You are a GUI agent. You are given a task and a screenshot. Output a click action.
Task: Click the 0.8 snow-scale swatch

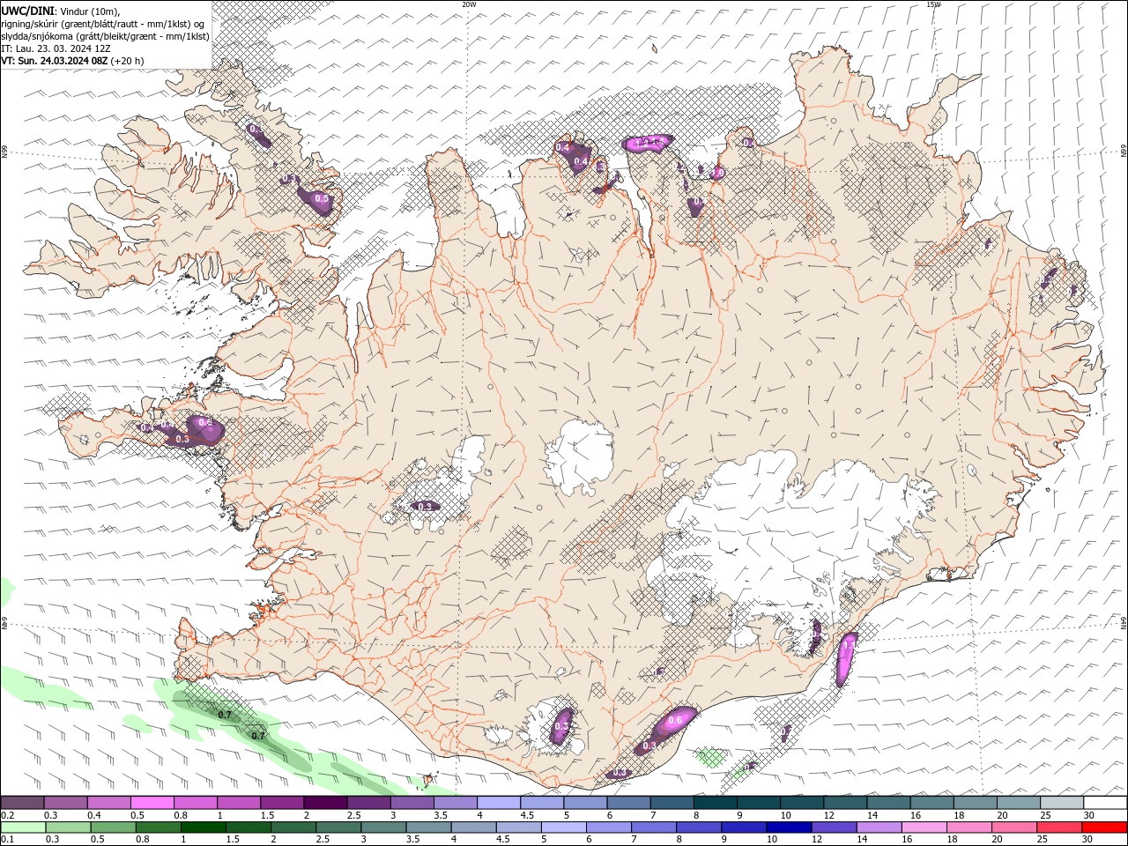click(195, 803)
